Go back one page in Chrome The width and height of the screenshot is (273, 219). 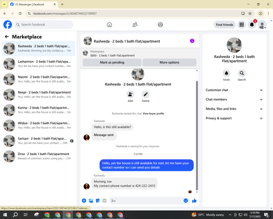click(5, 13)
